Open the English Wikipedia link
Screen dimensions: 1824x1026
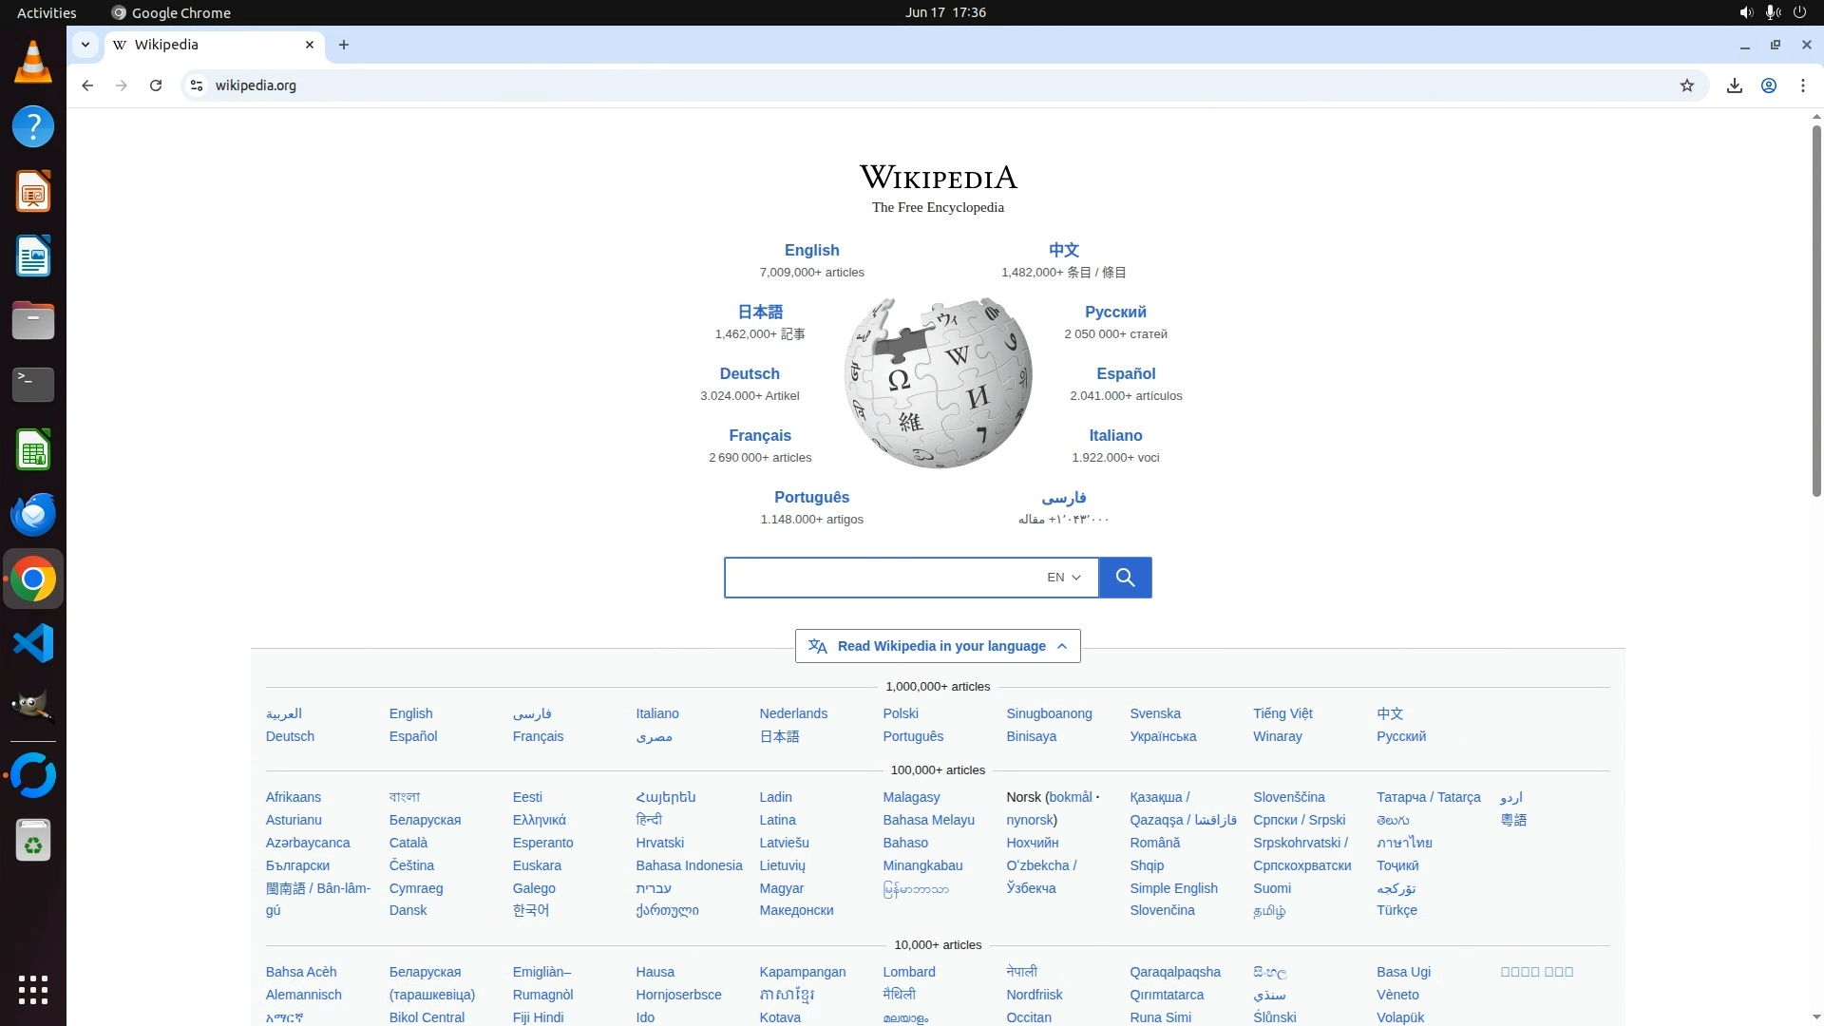pos(811,250)
